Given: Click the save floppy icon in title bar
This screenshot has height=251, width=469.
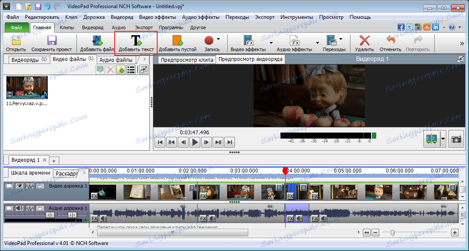Looking at the screenshot, I should (x=38, y=6).
